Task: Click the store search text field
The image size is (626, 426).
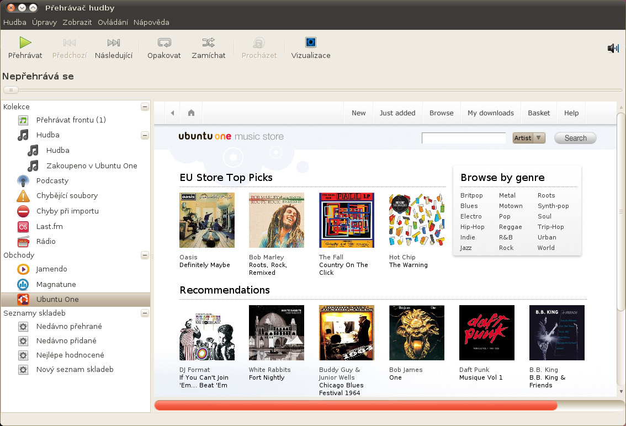Action: pos(464,138)
